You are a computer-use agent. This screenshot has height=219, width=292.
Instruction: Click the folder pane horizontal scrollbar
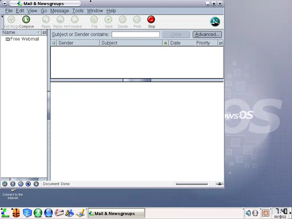24,179
